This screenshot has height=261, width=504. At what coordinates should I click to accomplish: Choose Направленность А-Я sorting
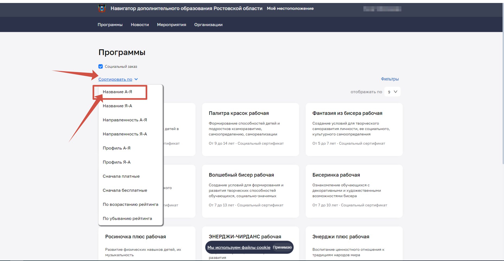coord(125,120)
